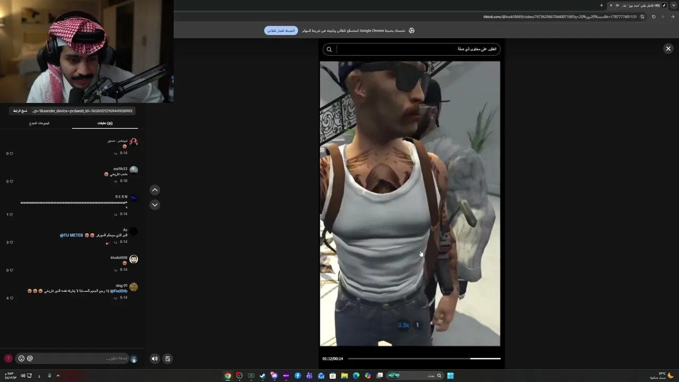Switch to the comments (6) tab
Image resolution: width=679 pixels, height=382 pixels.
(105, 123)
